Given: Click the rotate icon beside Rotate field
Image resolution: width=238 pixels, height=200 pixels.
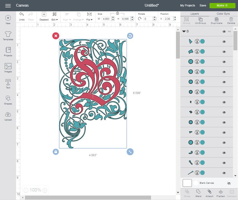Looking at the screenshot, I should coord(140,19).
